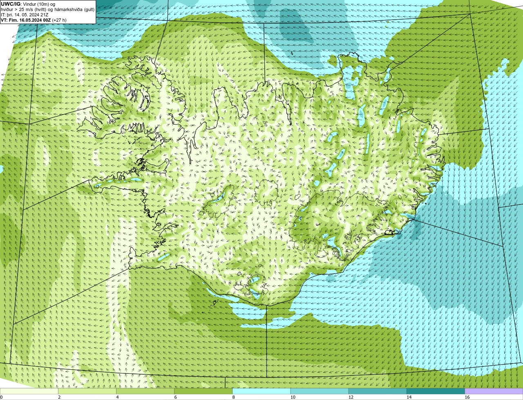Screen dimensions: 523x400
Task: Click the dark teal 14–16 m/s legend segment
Action: coord(436,391)
